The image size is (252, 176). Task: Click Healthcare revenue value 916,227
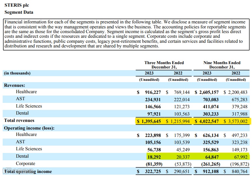click(x=153, y=92)
